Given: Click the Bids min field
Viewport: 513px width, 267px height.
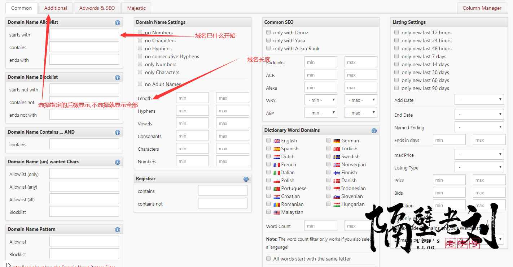Looking at the screenshot, I should [449, 193].
